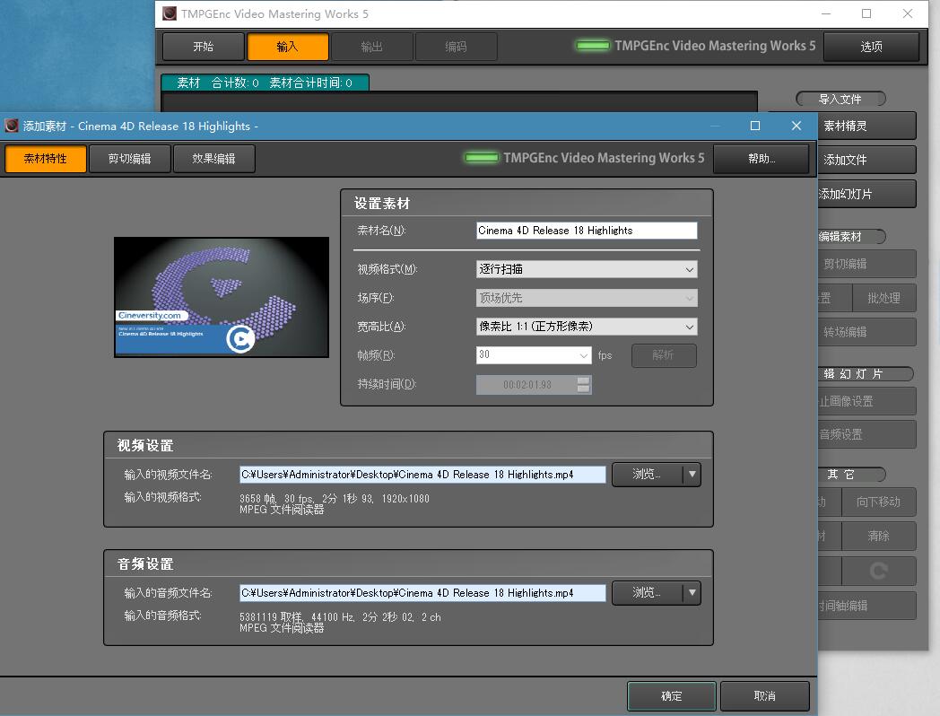Viewport: 940px width, 716px height.
Task: Expand the 视频格式 dropdown showing 逐行扫描
Action: pyautogui.click(x=587, y=269)
